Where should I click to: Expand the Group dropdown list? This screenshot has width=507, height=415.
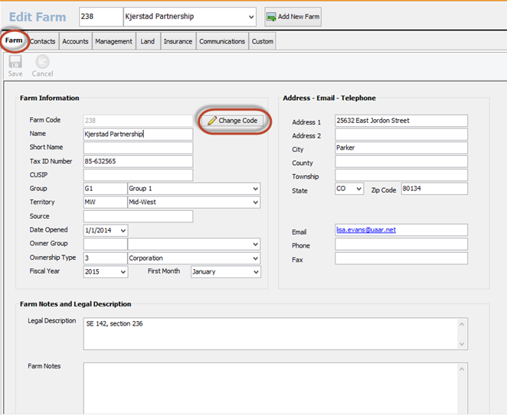pyautogui.click(x=255, y=189)
